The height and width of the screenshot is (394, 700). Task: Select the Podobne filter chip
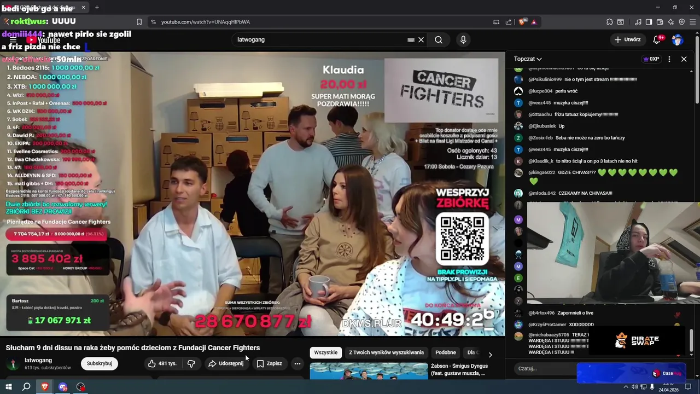446,352
